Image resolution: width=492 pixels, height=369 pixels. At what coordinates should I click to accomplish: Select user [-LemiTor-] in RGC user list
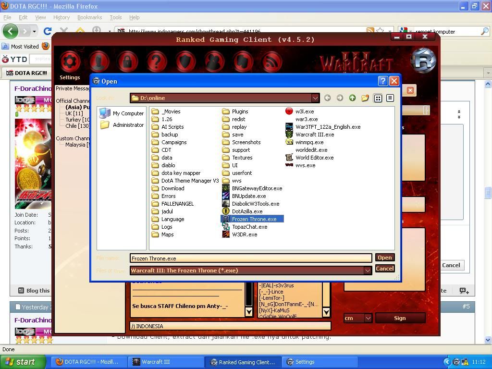coord(272,298)
